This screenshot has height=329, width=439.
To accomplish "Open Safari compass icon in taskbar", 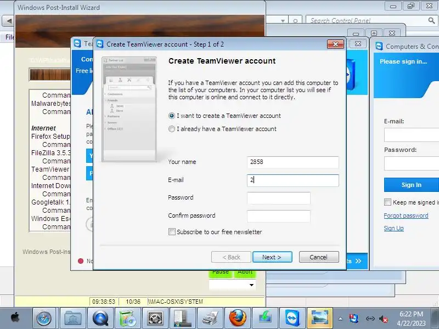I will (x=44, y=319).
